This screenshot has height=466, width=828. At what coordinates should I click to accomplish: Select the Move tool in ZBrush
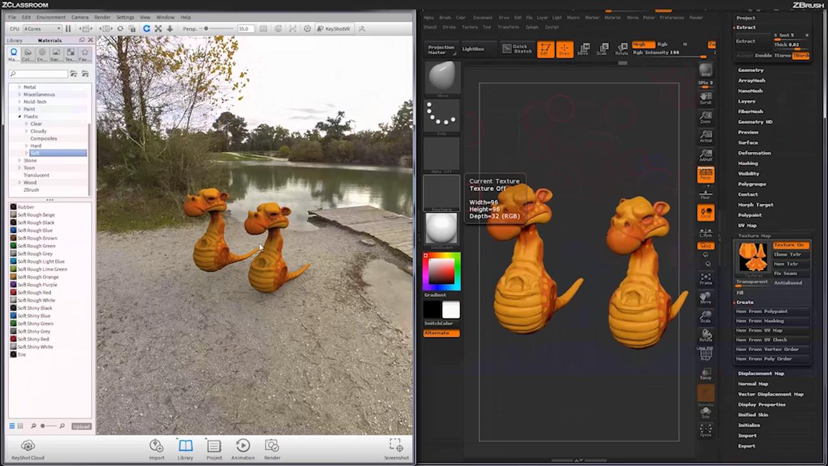point(583,49)
